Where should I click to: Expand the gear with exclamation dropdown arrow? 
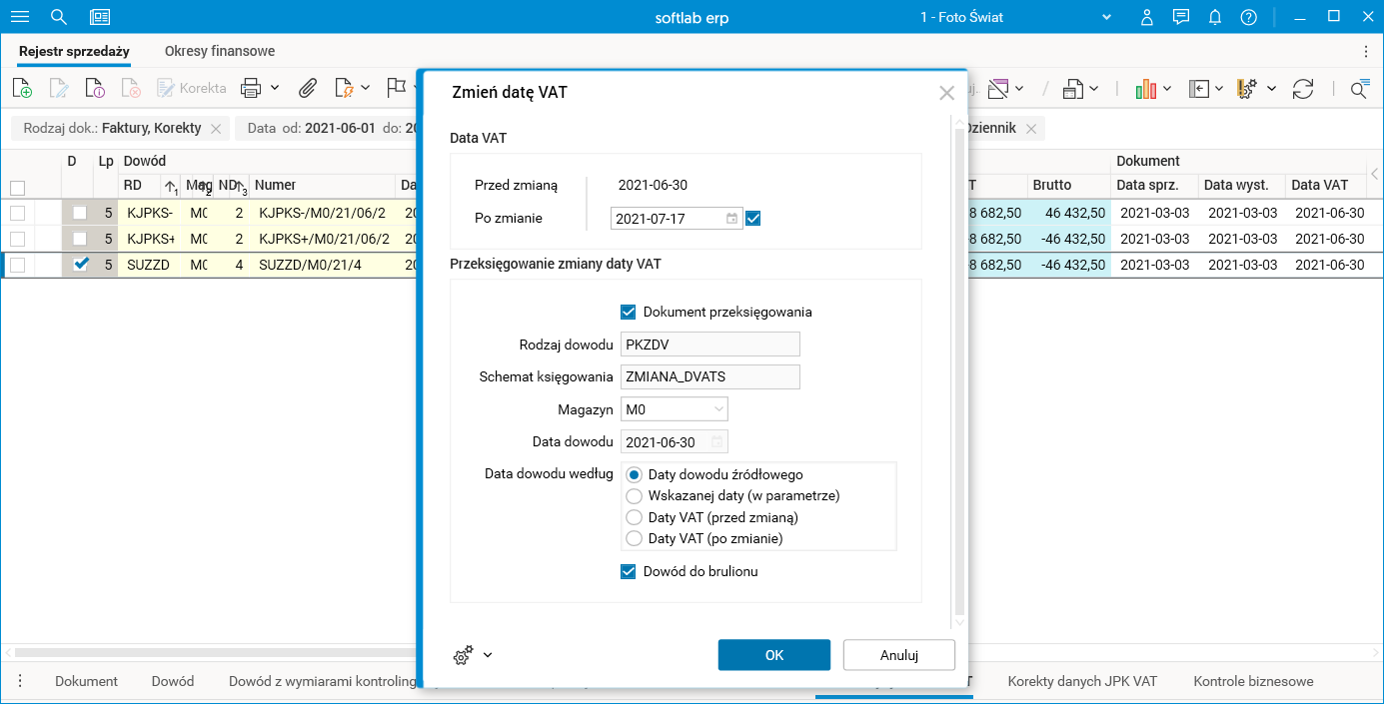click(1271, 89)
